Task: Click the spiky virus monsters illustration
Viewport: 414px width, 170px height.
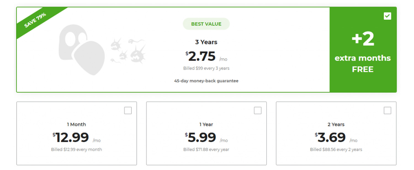Action: click(x=128, y=51)
